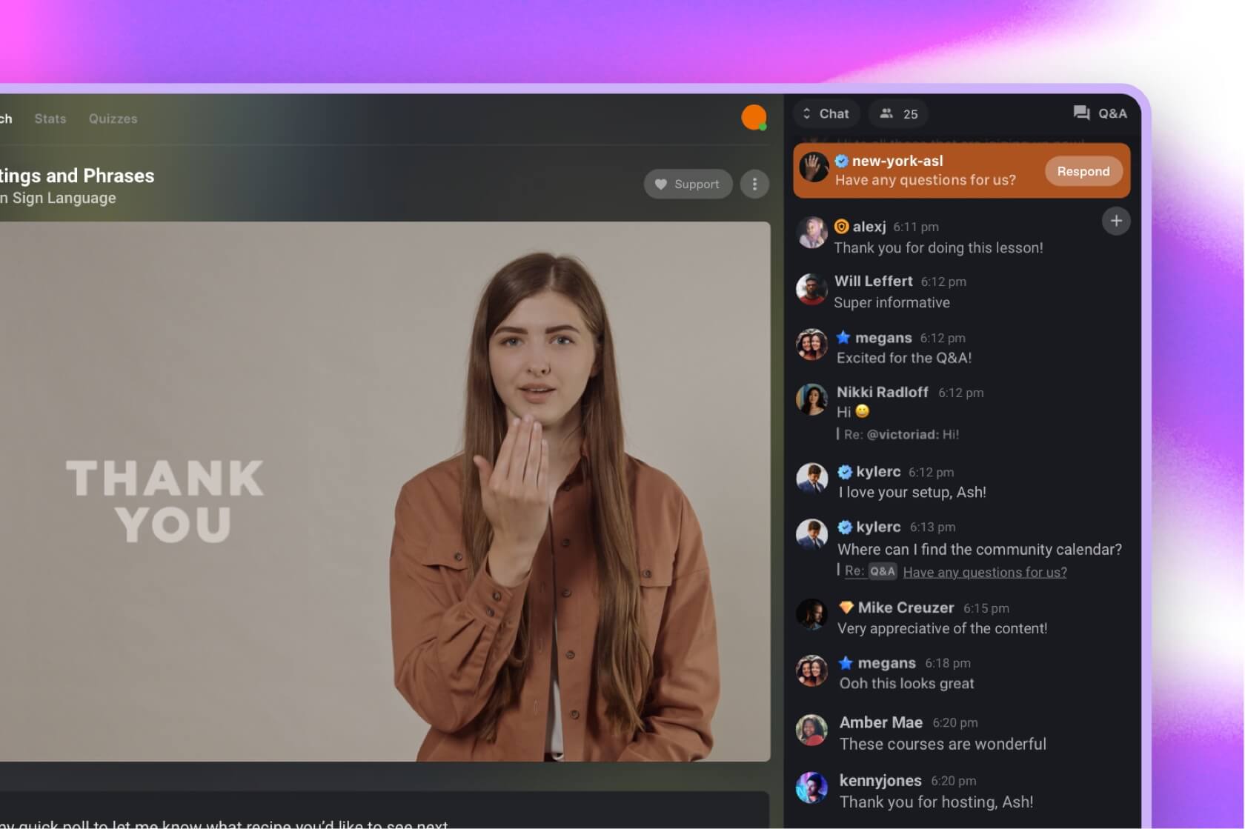Click the Will Leffert username
This screenshot has height=829, width=1245.
coord(873,281)
